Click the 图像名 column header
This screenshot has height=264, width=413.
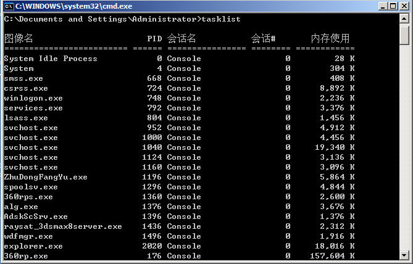tap(19, 39)
